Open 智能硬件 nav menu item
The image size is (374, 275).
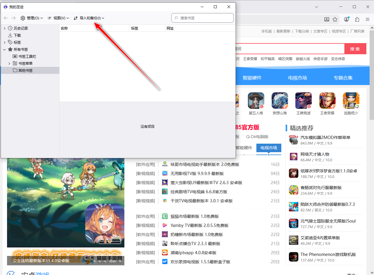(x=252, y=78)
